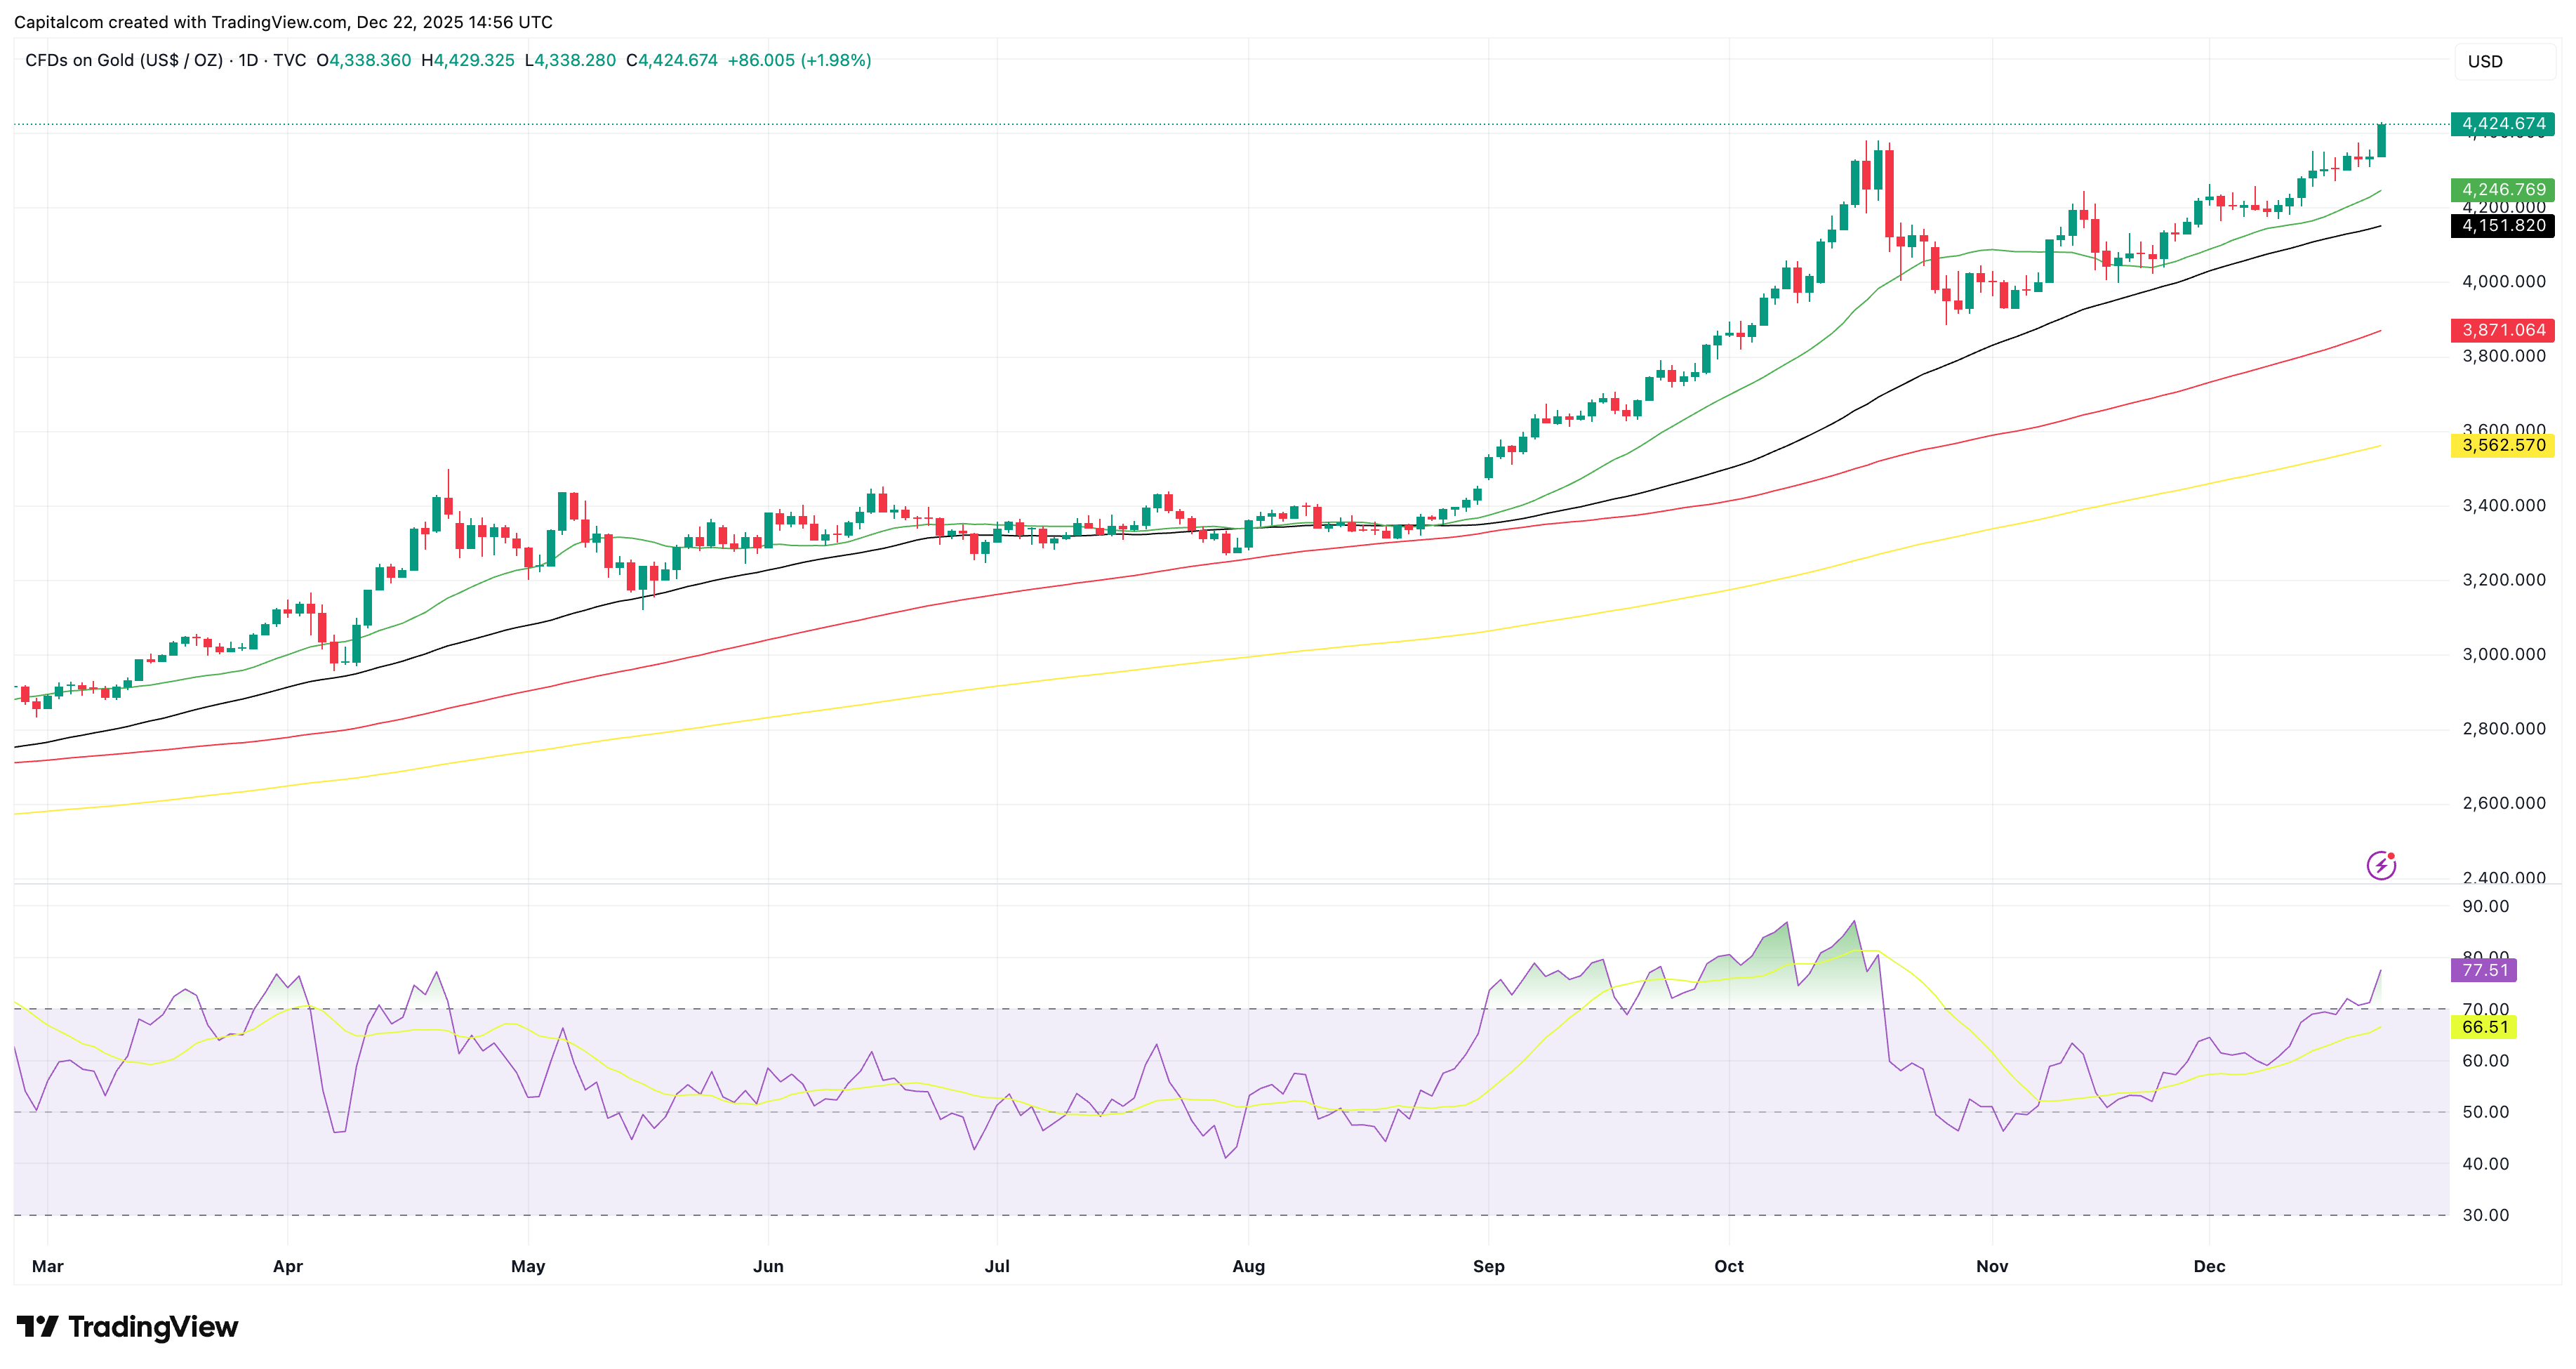Click the 4,000.000 price axis label
The image size is (2576, 1369).
2503,282
